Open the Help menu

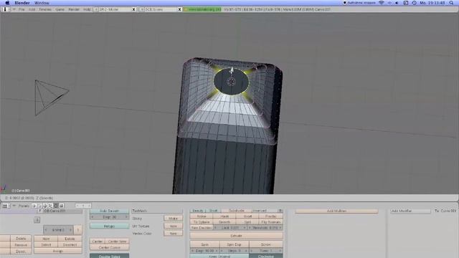[87, 9]
